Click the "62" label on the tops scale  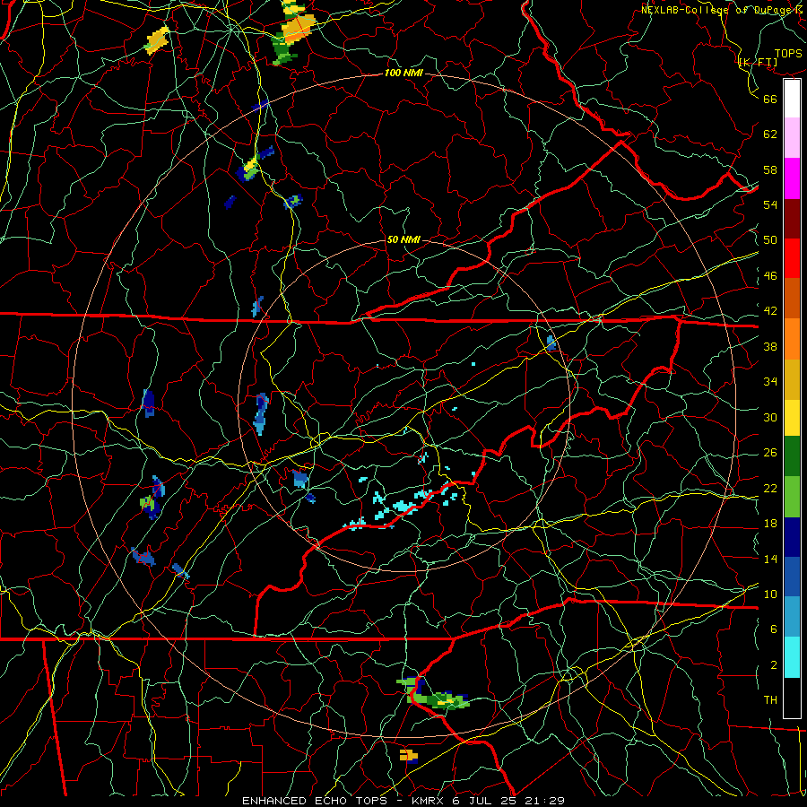(x=770, y=134)
